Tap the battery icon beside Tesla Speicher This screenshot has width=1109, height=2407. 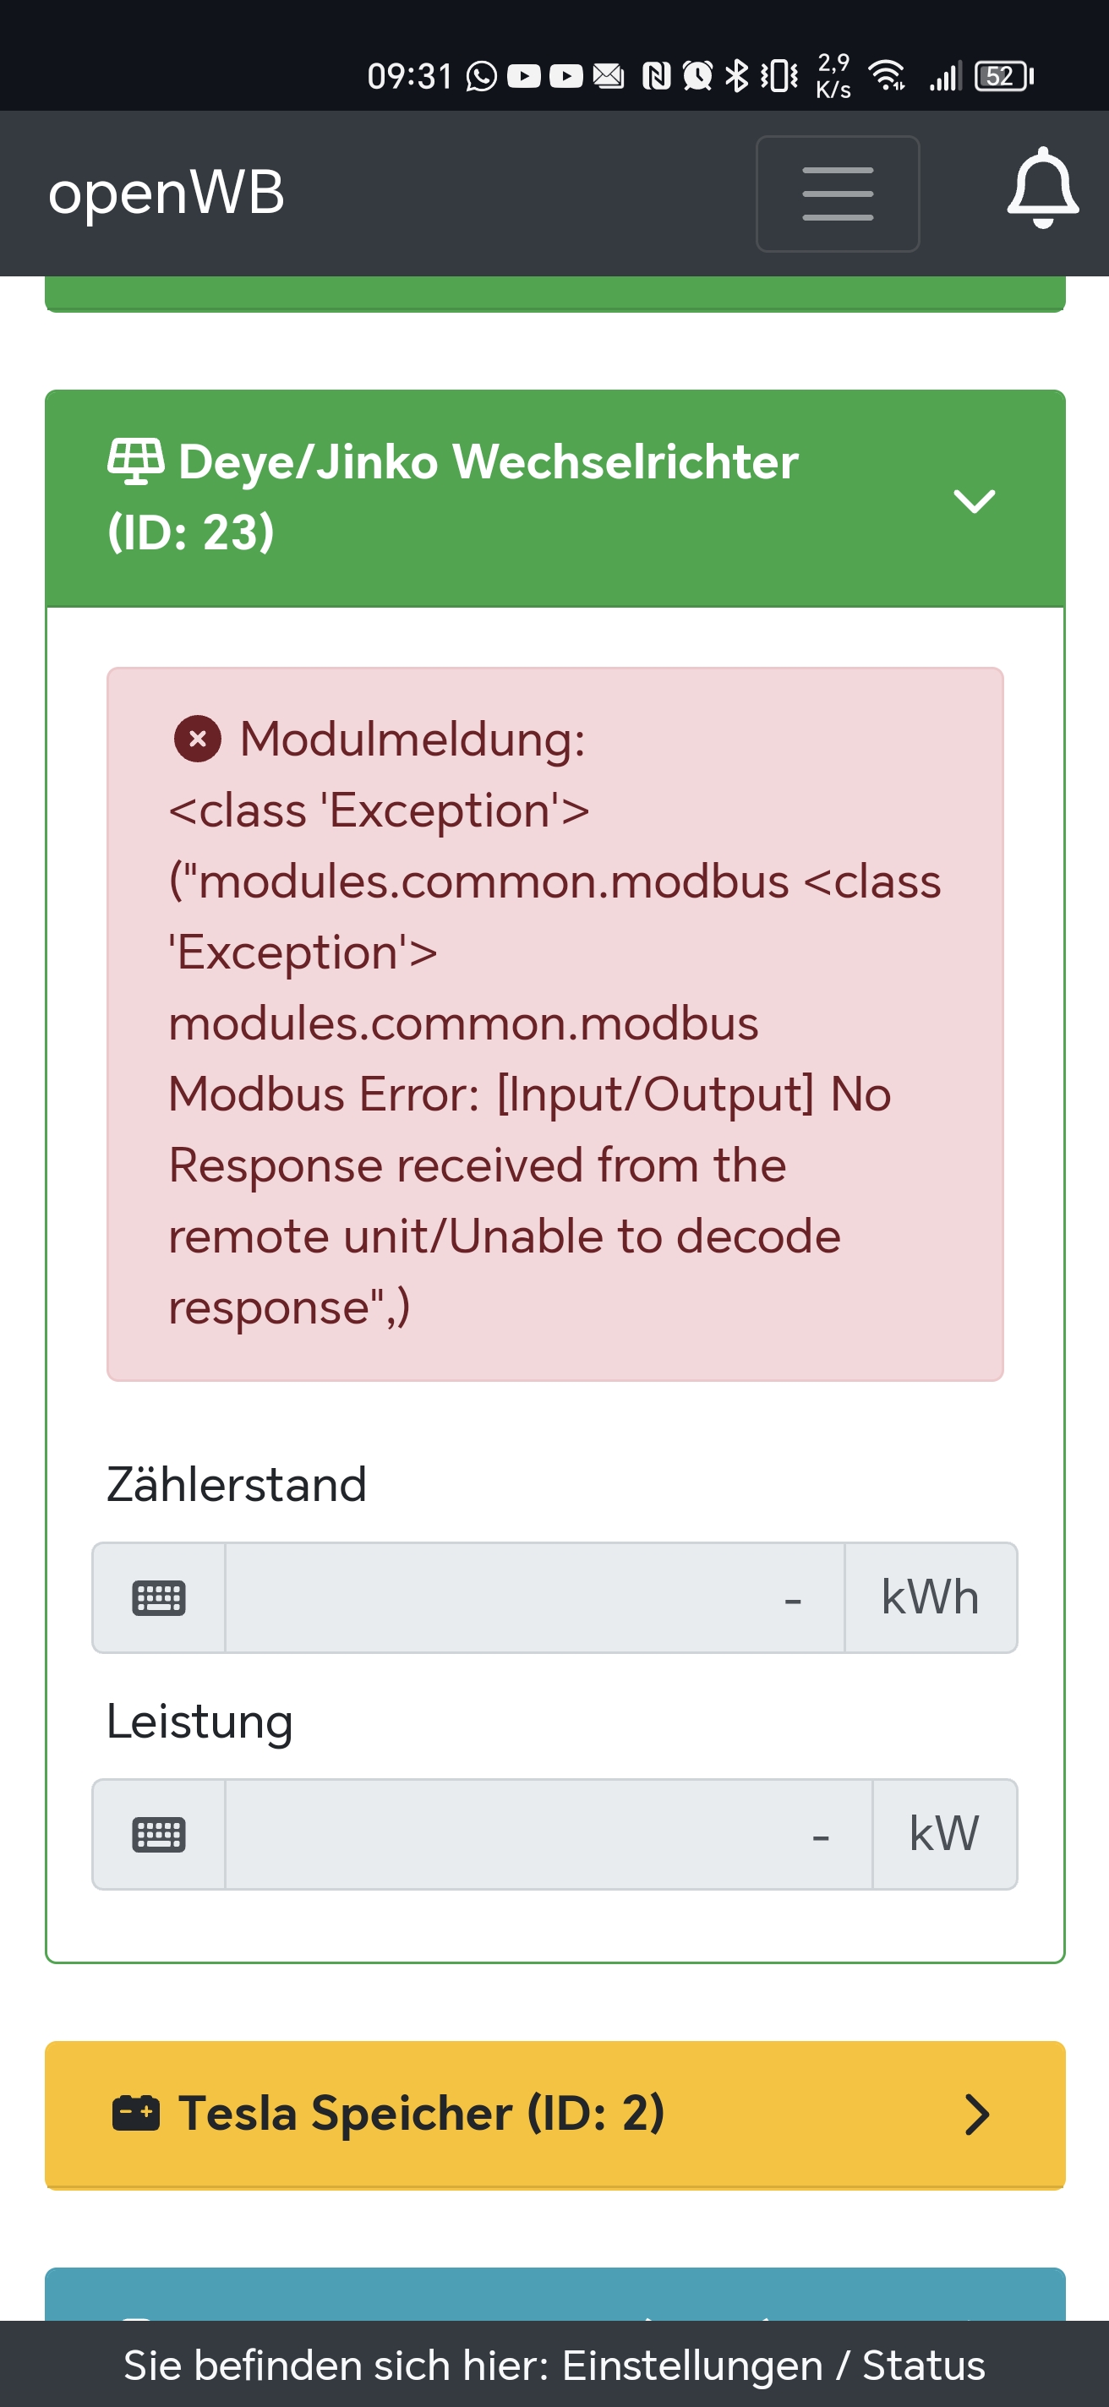[136, 2113]
